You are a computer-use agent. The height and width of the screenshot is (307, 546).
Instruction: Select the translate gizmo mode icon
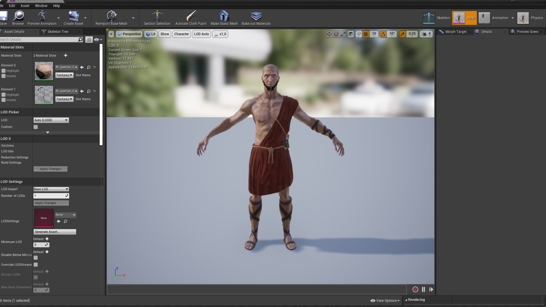pyautogui.click(x=329, y=34)
